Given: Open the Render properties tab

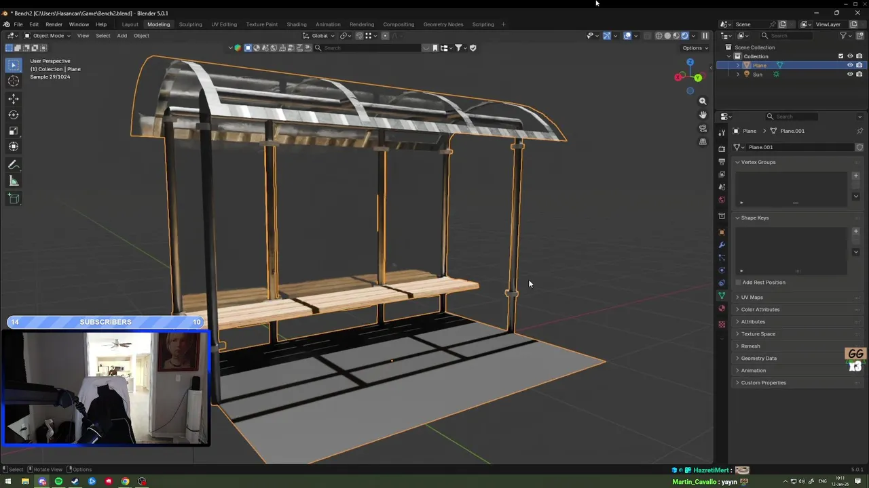Looking at the screenshot, I should [722, 149].
